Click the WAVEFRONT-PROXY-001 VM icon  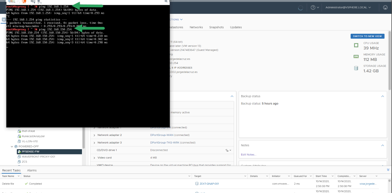pos(19,157)
